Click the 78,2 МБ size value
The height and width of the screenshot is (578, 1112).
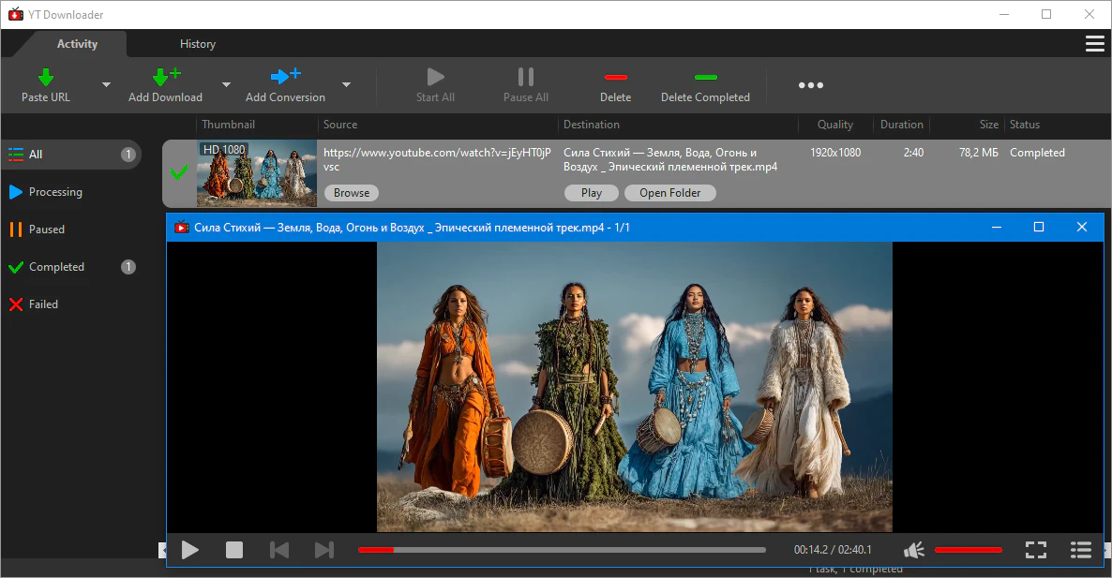point(978,153)
